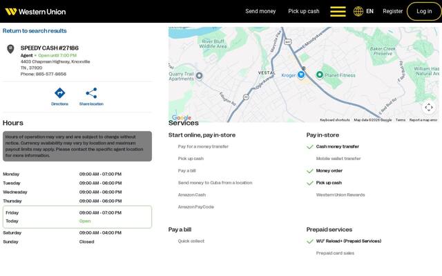Click checkmark next to WU Reload+

pos(310,241)
